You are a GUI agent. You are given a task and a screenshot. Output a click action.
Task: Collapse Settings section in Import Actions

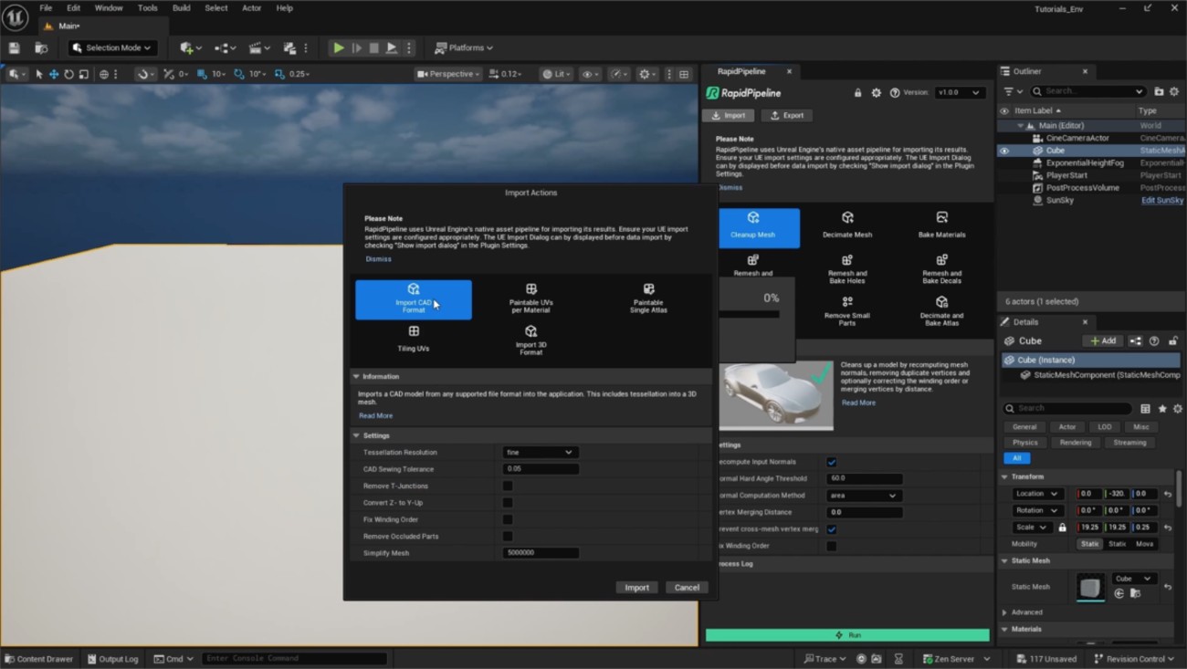(356, 435)
